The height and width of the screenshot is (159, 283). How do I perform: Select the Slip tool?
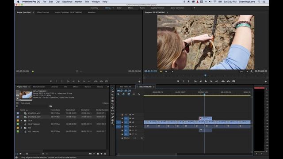point(112,111)
